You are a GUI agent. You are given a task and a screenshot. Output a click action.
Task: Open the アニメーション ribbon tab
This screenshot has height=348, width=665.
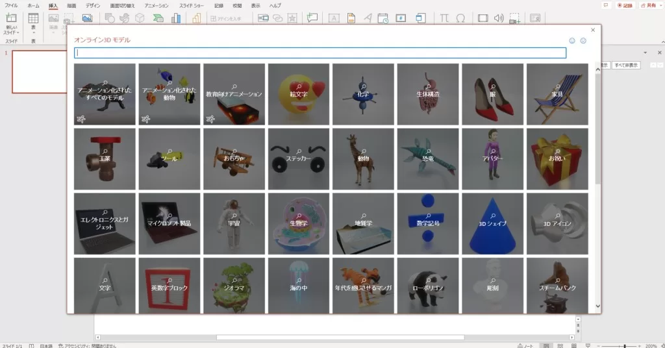click(156, 5)
